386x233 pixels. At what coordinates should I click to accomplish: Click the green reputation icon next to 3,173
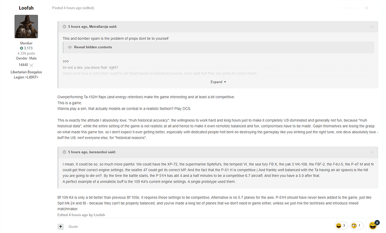(x=22, y=48)
